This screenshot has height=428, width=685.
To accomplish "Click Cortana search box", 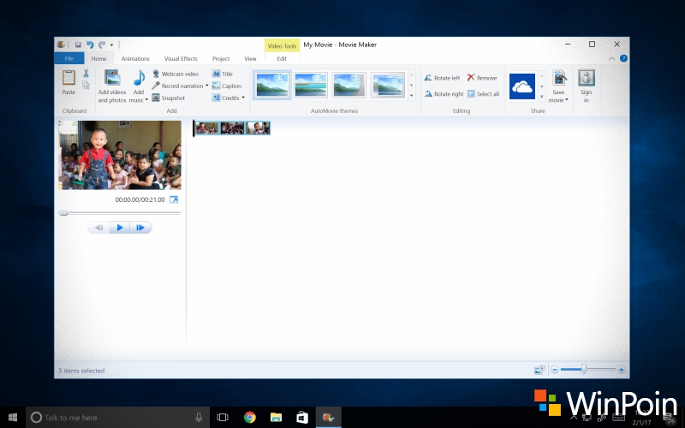I will [118, 418].
